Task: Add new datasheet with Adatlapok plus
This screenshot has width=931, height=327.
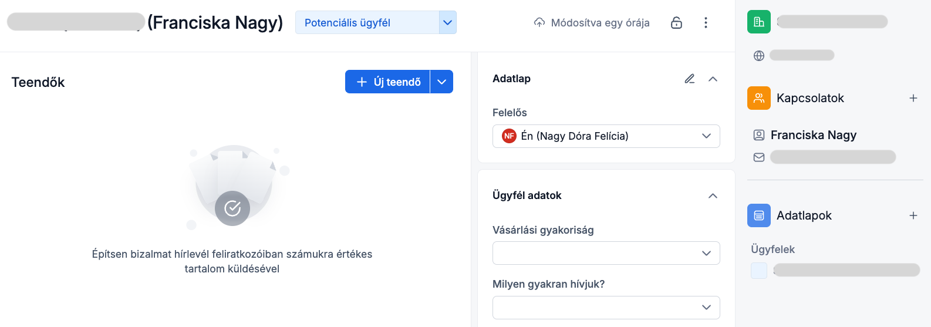Action: [913, 215]
